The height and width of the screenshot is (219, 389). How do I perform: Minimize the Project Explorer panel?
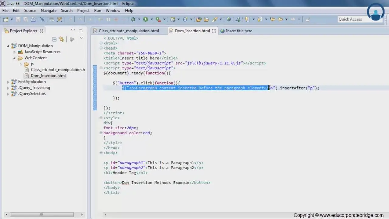click(73, 30)
